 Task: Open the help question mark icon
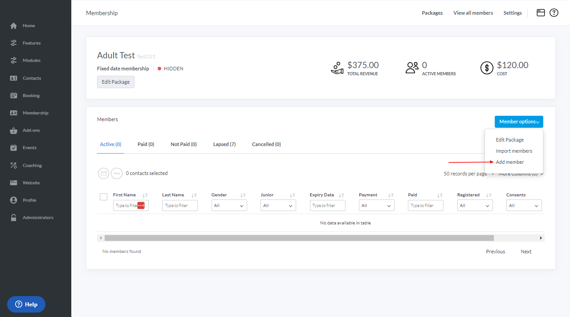pos(554,13)
